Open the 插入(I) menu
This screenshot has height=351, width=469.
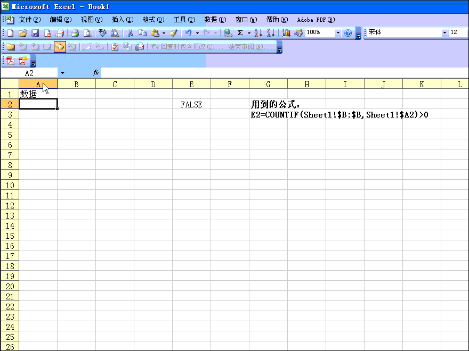pos(122,20)
